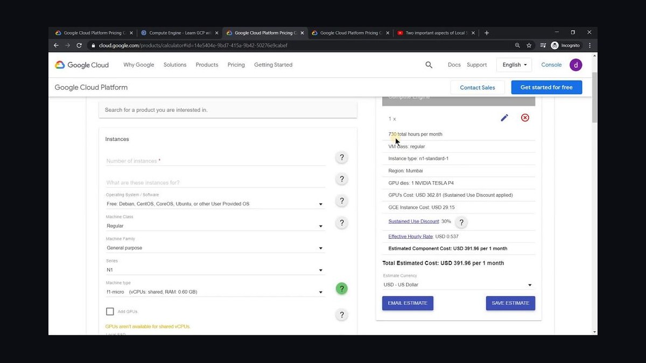Open the Solutions menu
Viewport: 646px width, 363px height.
tap(175, 65)
